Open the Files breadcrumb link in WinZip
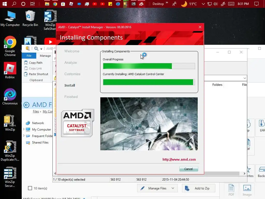The image size is (265, 199). (x=36, y=111)
